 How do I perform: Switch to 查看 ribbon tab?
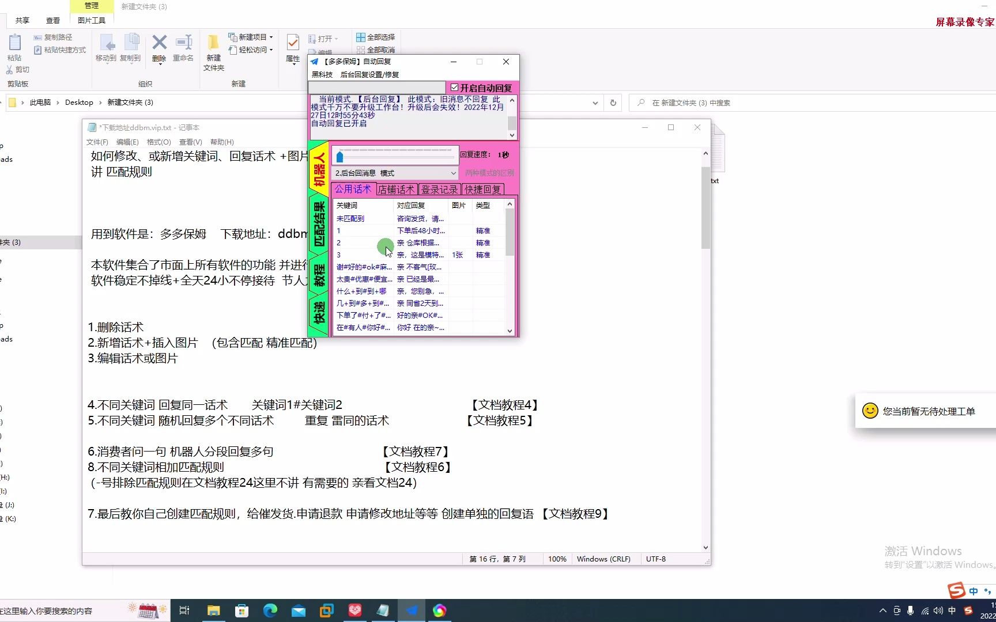pyautogui.click(x=53, y=20)
